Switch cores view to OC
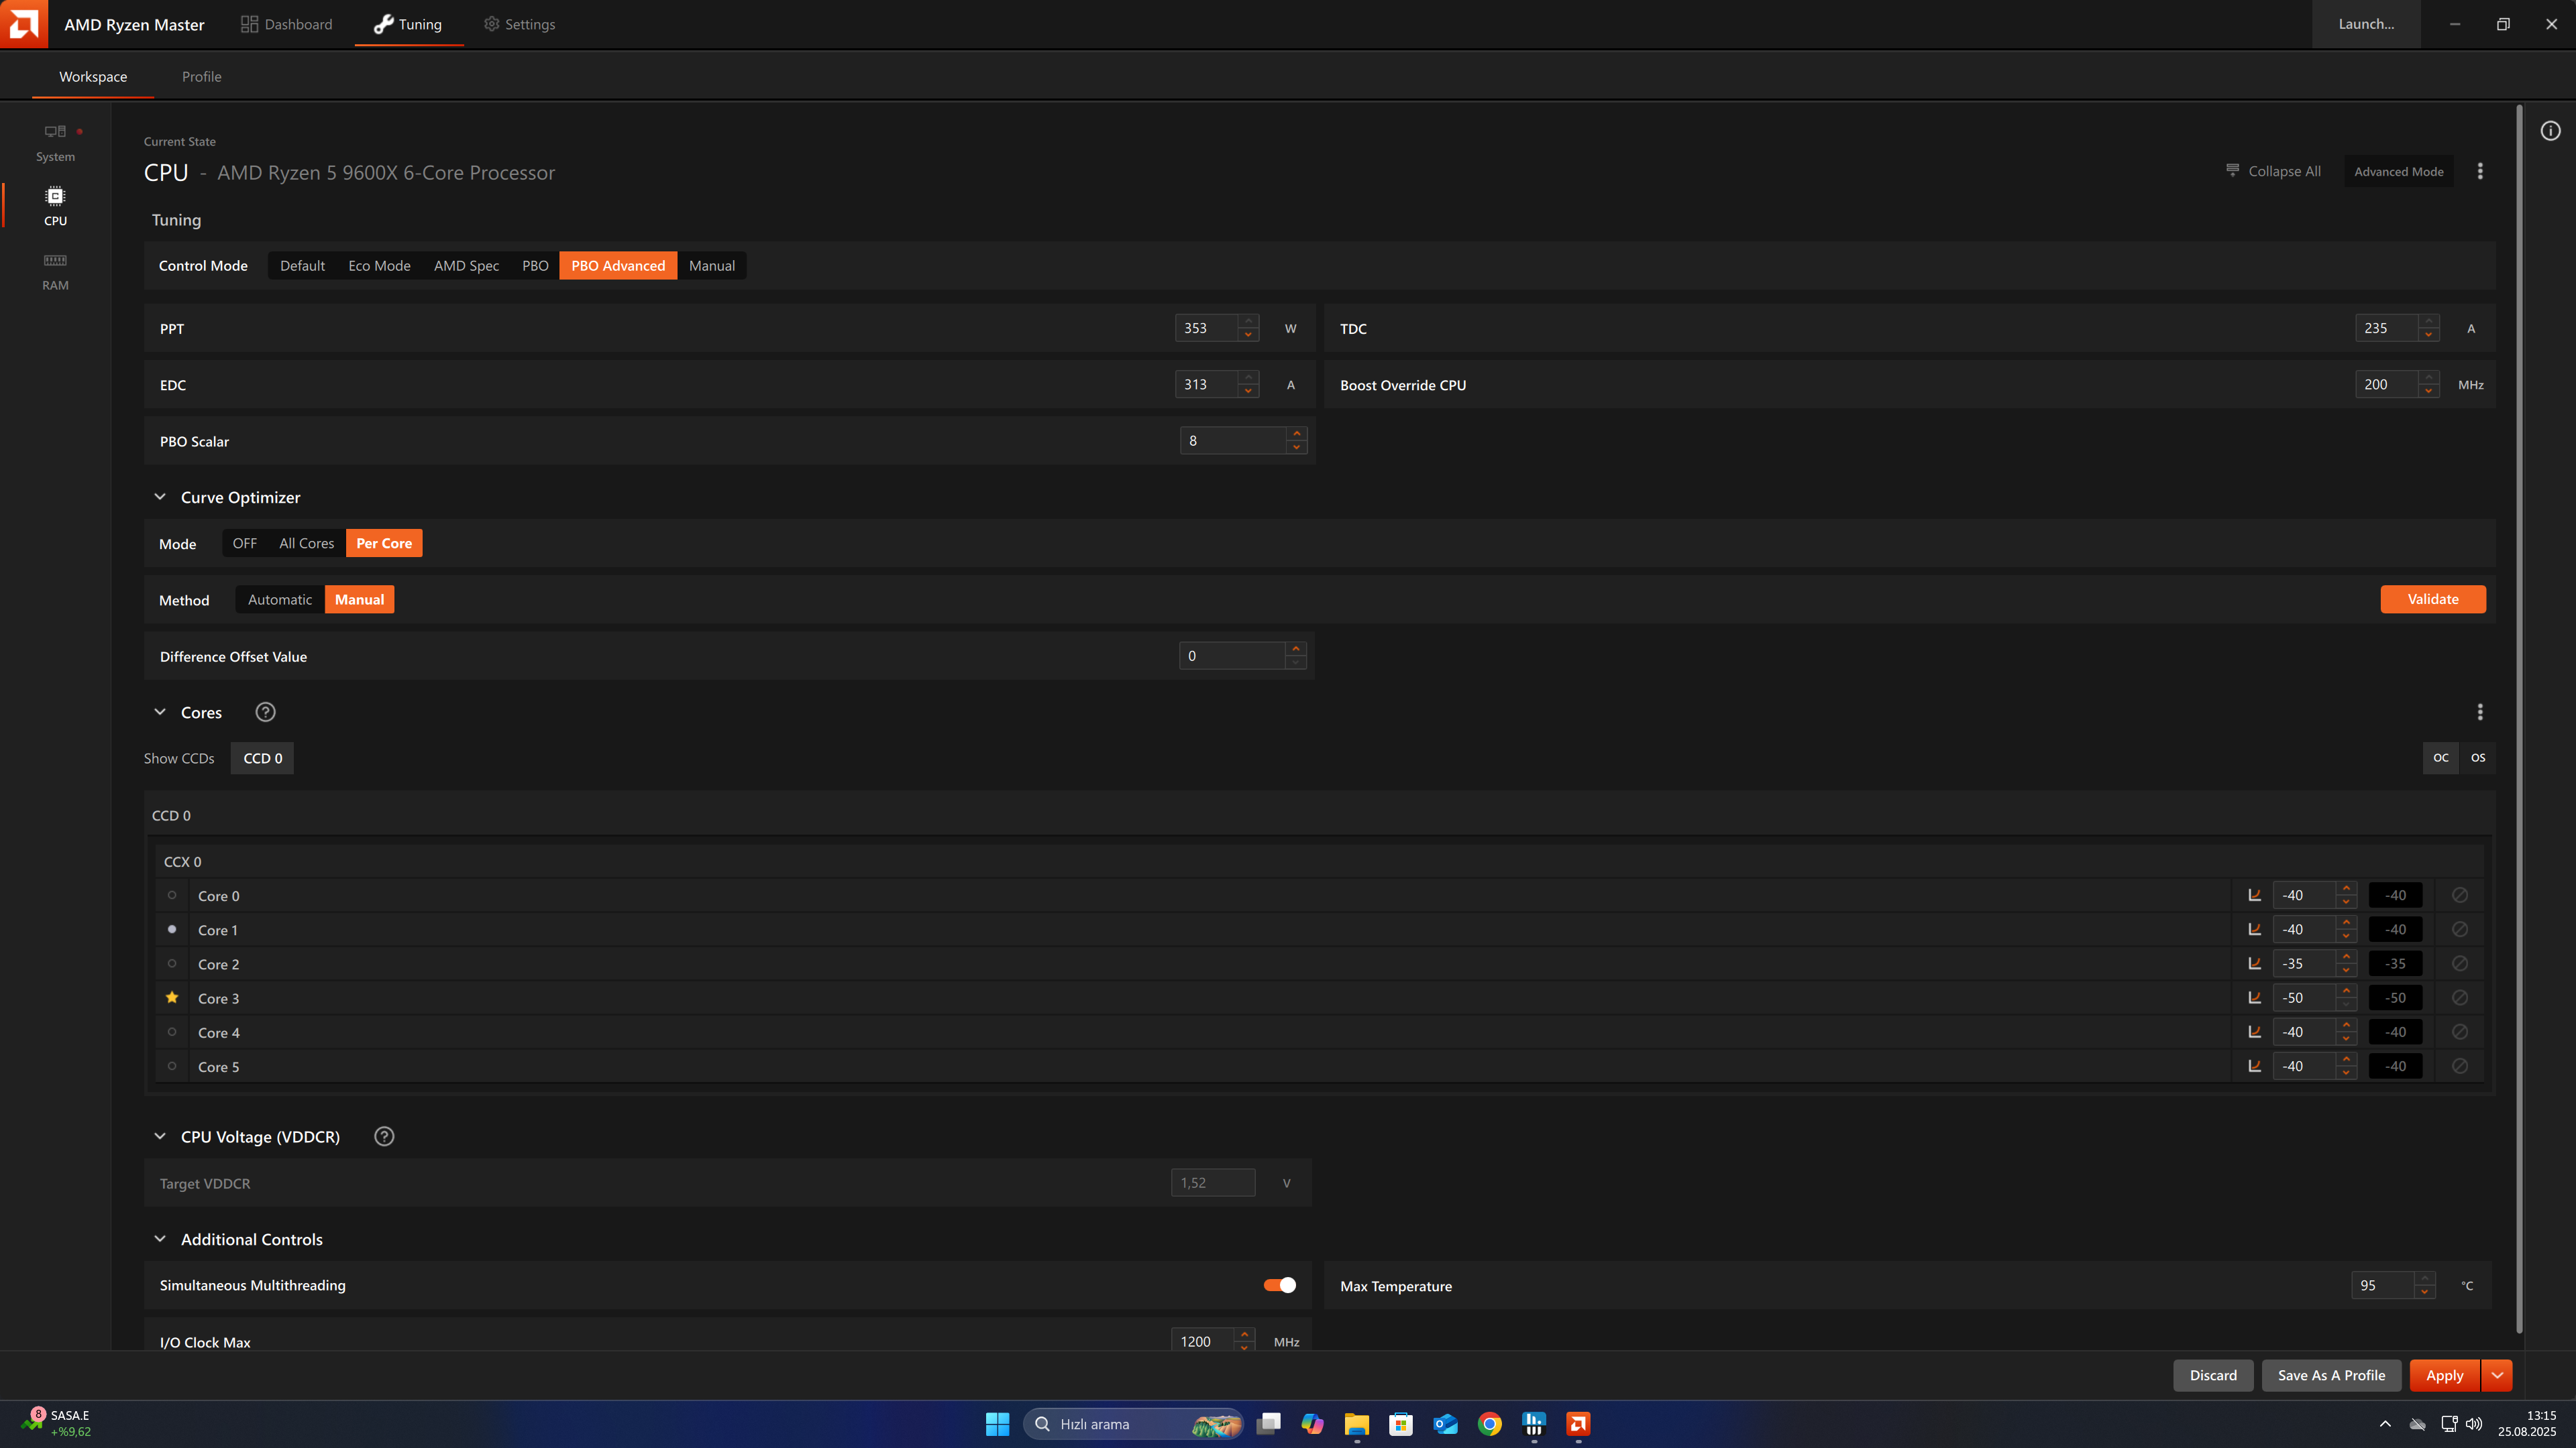The image size is (2576, 1448). [x=2441, y=758]
